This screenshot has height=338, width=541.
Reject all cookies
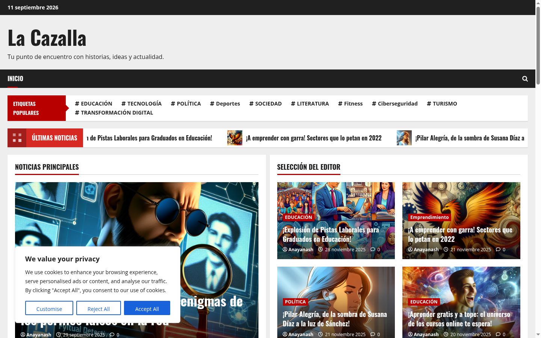98,308
